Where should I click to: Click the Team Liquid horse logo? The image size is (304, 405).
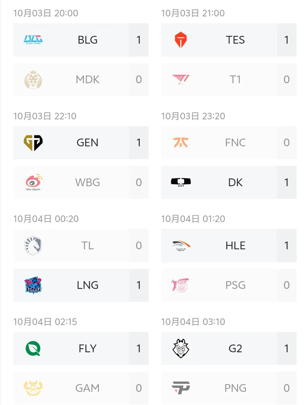33,246
